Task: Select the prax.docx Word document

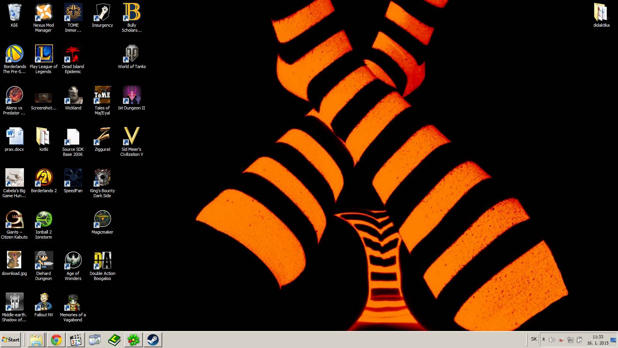Action: 14,140
